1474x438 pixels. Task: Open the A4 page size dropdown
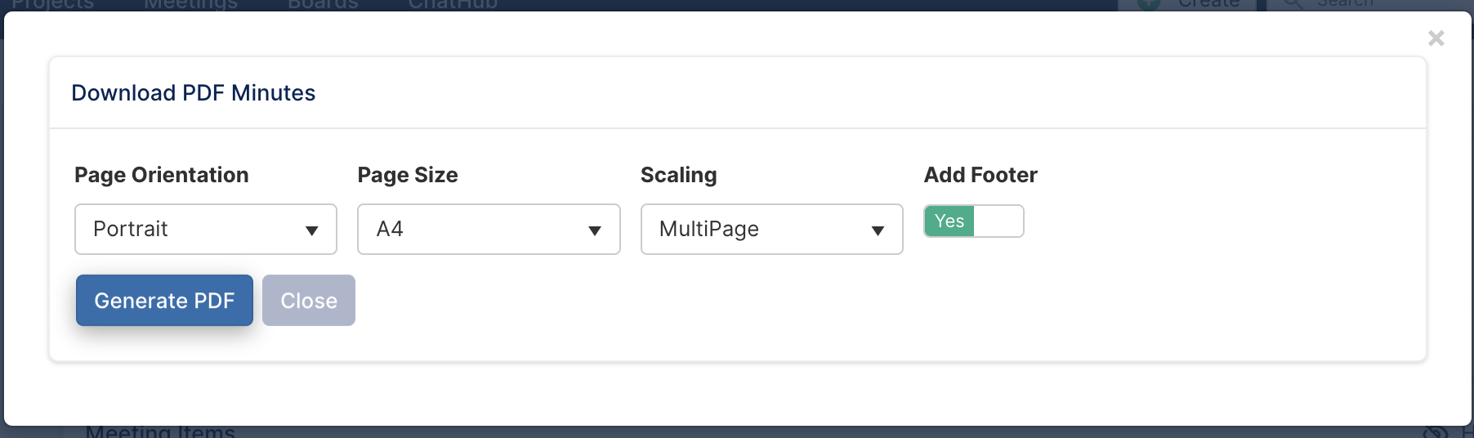click(489, 229)
